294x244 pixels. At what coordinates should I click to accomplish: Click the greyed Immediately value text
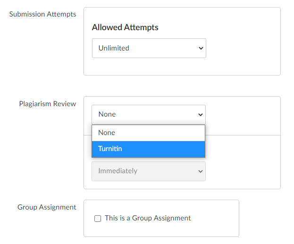(118, 171)
